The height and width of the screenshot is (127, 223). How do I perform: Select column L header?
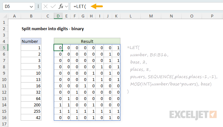pyautogui.click(x=131, y=16)
